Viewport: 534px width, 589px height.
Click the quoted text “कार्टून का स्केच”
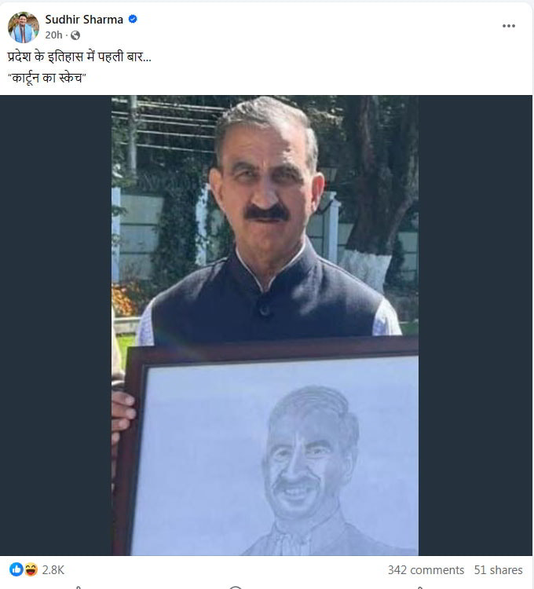(x=47, y=78)
